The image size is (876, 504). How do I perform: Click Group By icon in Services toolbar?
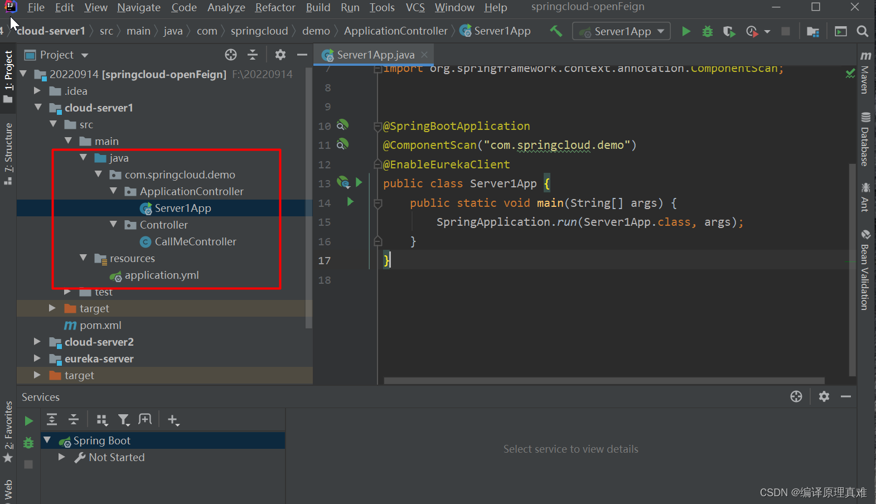(102, 419)
